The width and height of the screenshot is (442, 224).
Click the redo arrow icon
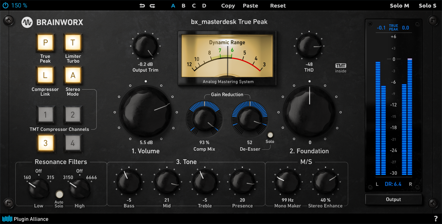click(152, 5)
